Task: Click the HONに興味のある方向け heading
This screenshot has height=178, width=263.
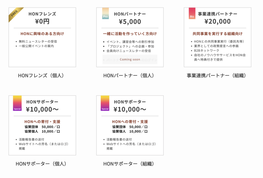Action: pos(42,34)
